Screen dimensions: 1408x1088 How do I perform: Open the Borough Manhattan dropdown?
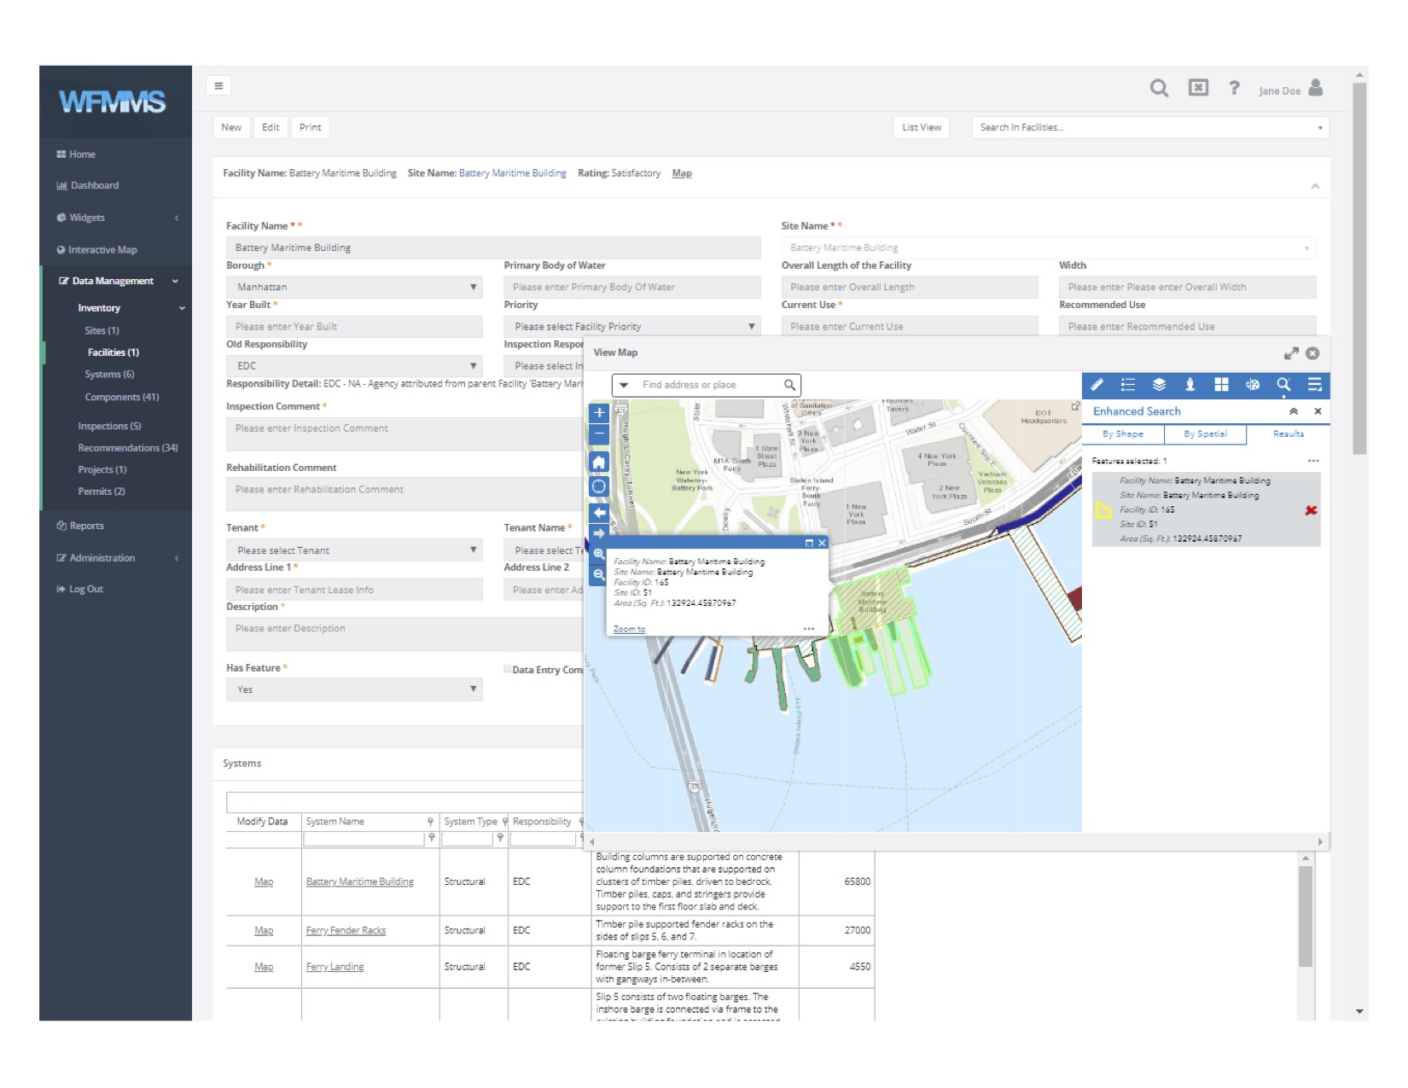(x=354, y=288)
